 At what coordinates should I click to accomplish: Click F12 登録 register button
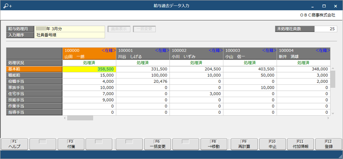click(329, 144)
